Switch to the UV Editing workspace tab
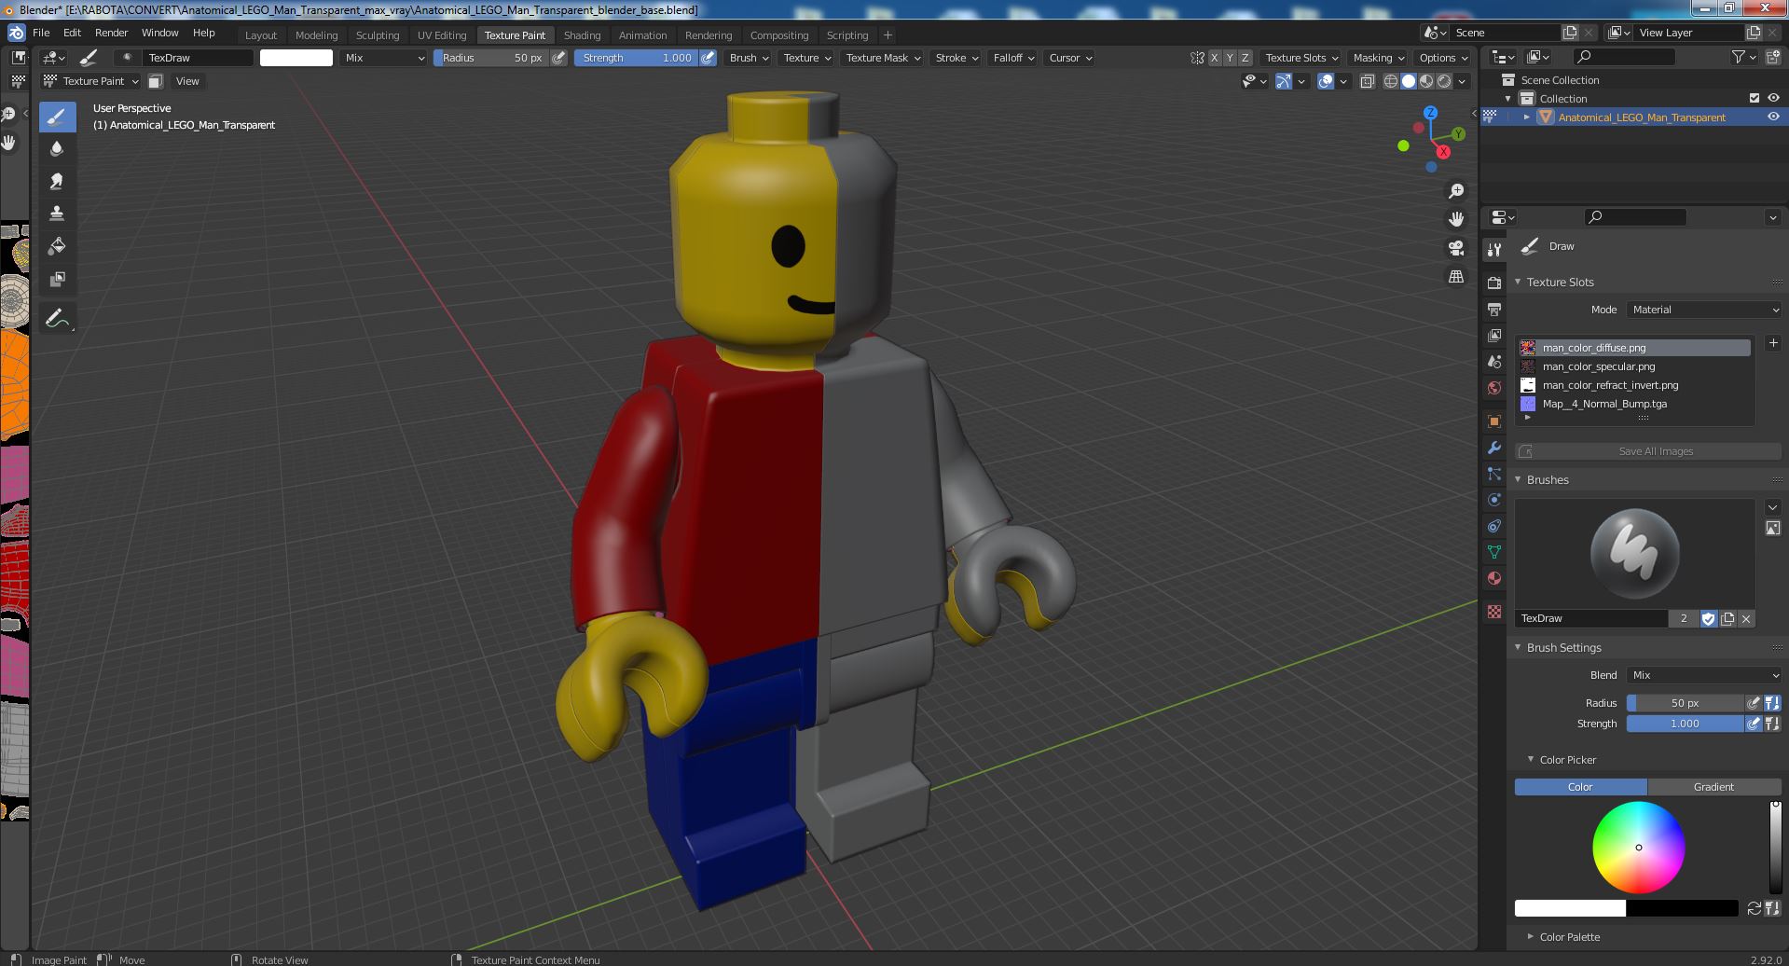Image resolution: width=1789 pixels, height=966 pixels. point(442,35)
